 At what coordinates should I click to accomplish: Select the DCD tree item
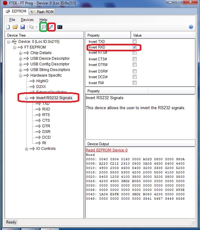(x=46, y=137)
